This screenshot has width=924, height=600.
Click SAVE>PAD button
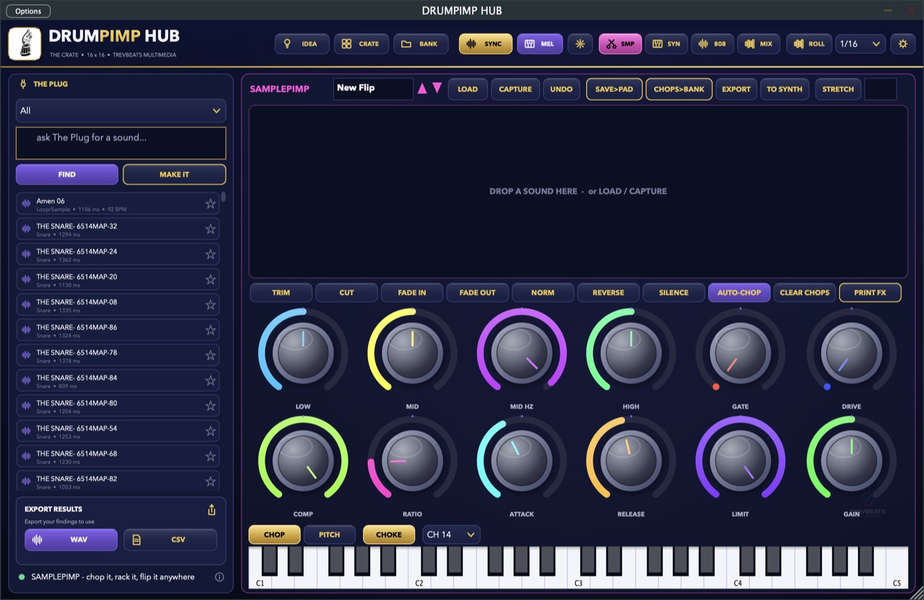614,89
